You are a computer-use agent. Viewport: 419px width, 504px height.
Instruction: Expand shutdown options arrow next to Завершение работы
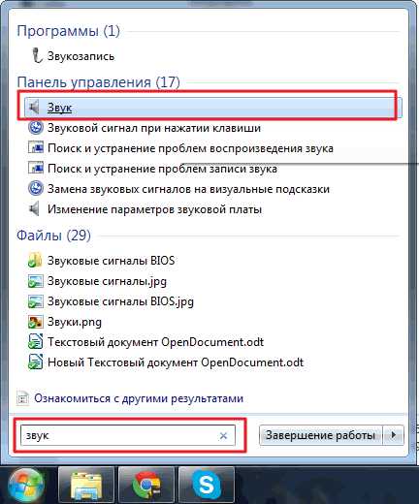pyautogui.click(x=393, y=435)
